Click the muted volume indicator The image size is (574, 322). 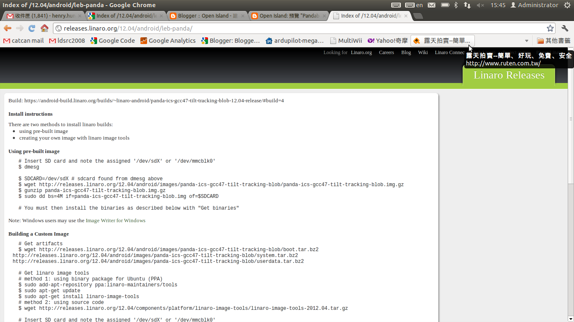[480, 5]
